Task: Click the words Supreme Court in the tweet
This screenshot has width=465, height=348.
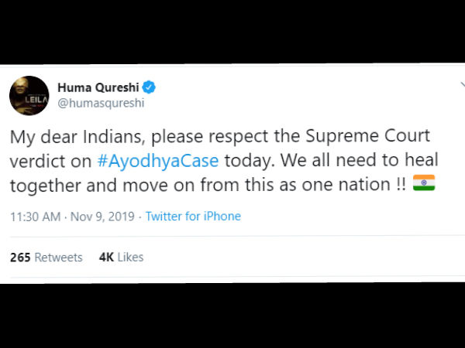Action: [x=367, y=136]
